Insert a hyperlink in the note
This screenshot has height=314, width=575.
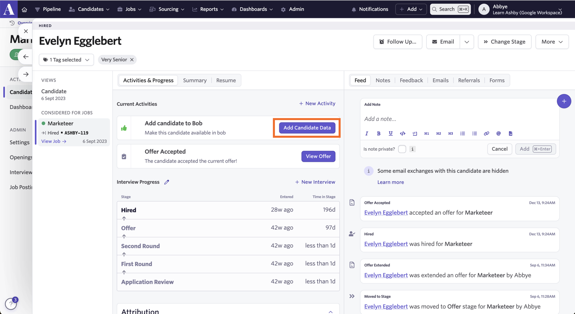(487, 134)
